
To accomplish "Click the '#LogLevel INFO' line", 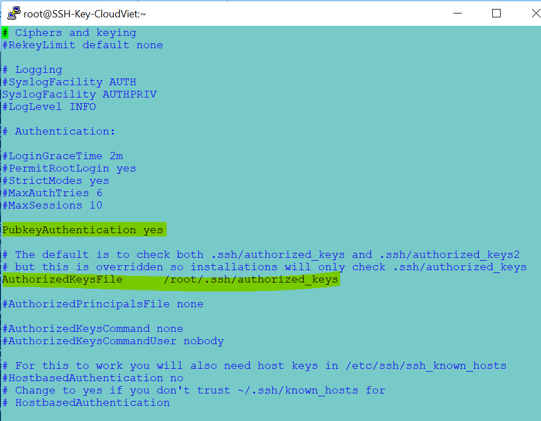I will click(49, 107).
